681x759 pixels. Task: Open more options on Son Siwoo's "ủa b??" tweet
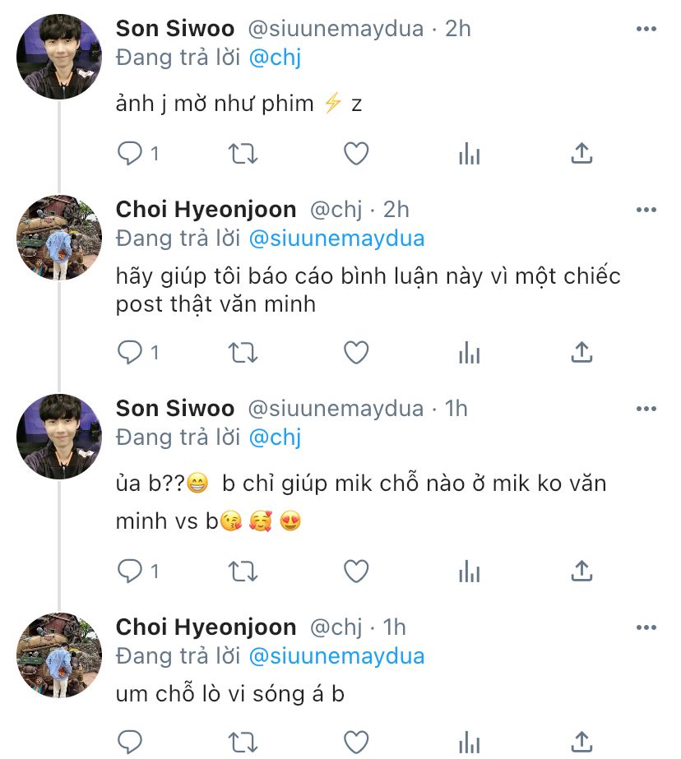(646, 410)
